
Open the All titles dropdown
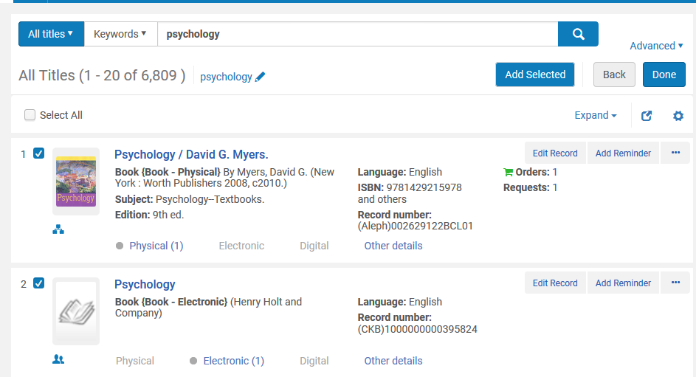click(51, 34)
